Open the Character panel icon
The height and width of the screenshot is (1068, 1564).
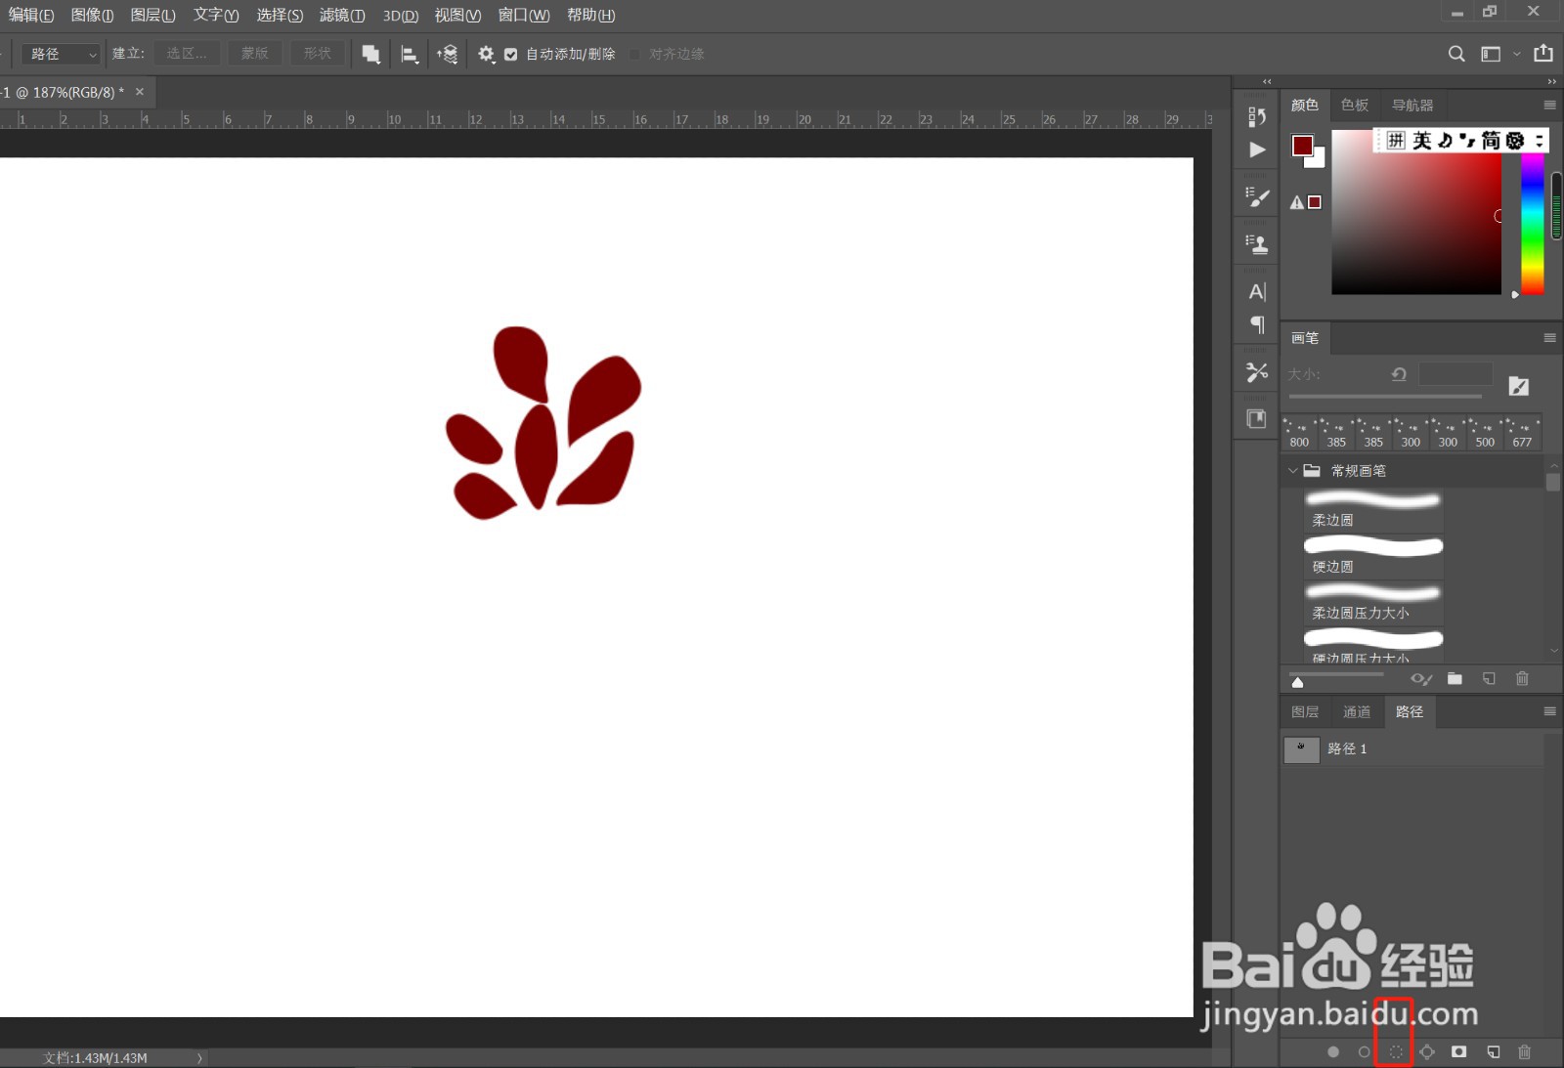pyautogui.click(x=1257, y=291)
